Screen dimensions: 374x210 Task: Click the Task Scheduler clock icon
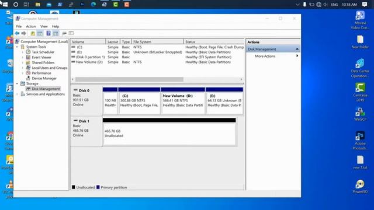tap(28, 52)
